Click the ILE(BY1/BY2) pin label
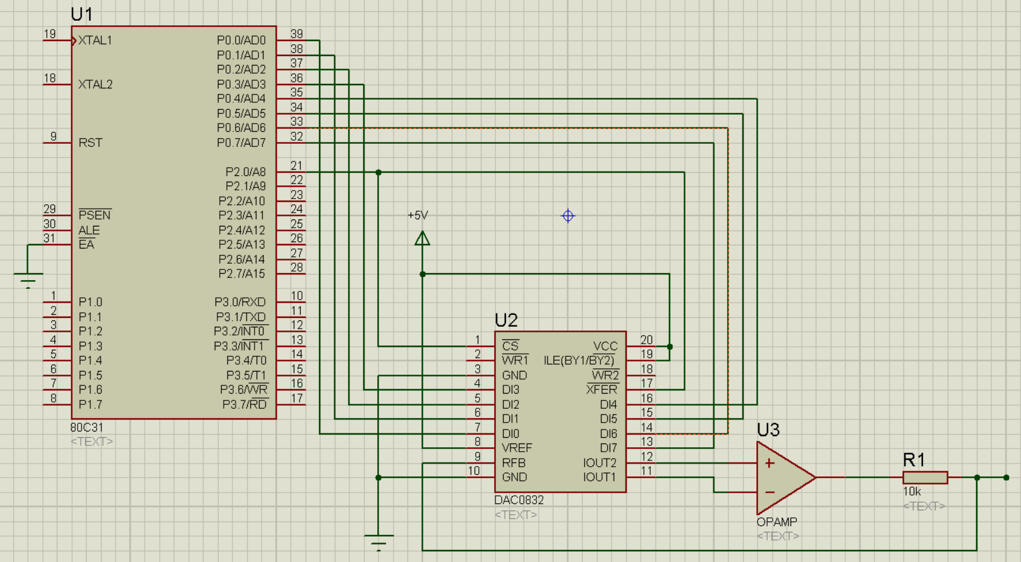 [x=579, y=361]
